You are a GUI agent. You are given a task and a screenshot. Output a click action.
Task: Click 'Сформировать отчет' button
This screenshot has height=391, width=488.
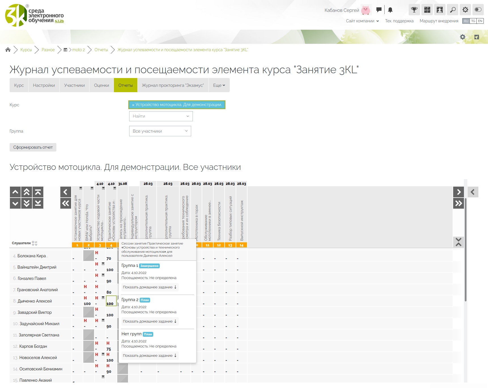point(33,147)
